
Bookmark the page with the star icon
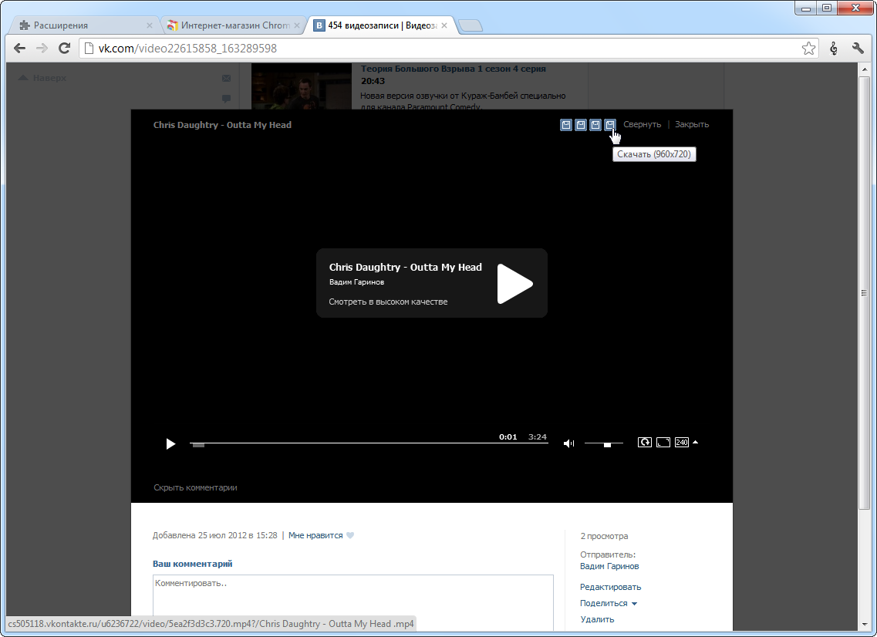click(x=808, y=49)
